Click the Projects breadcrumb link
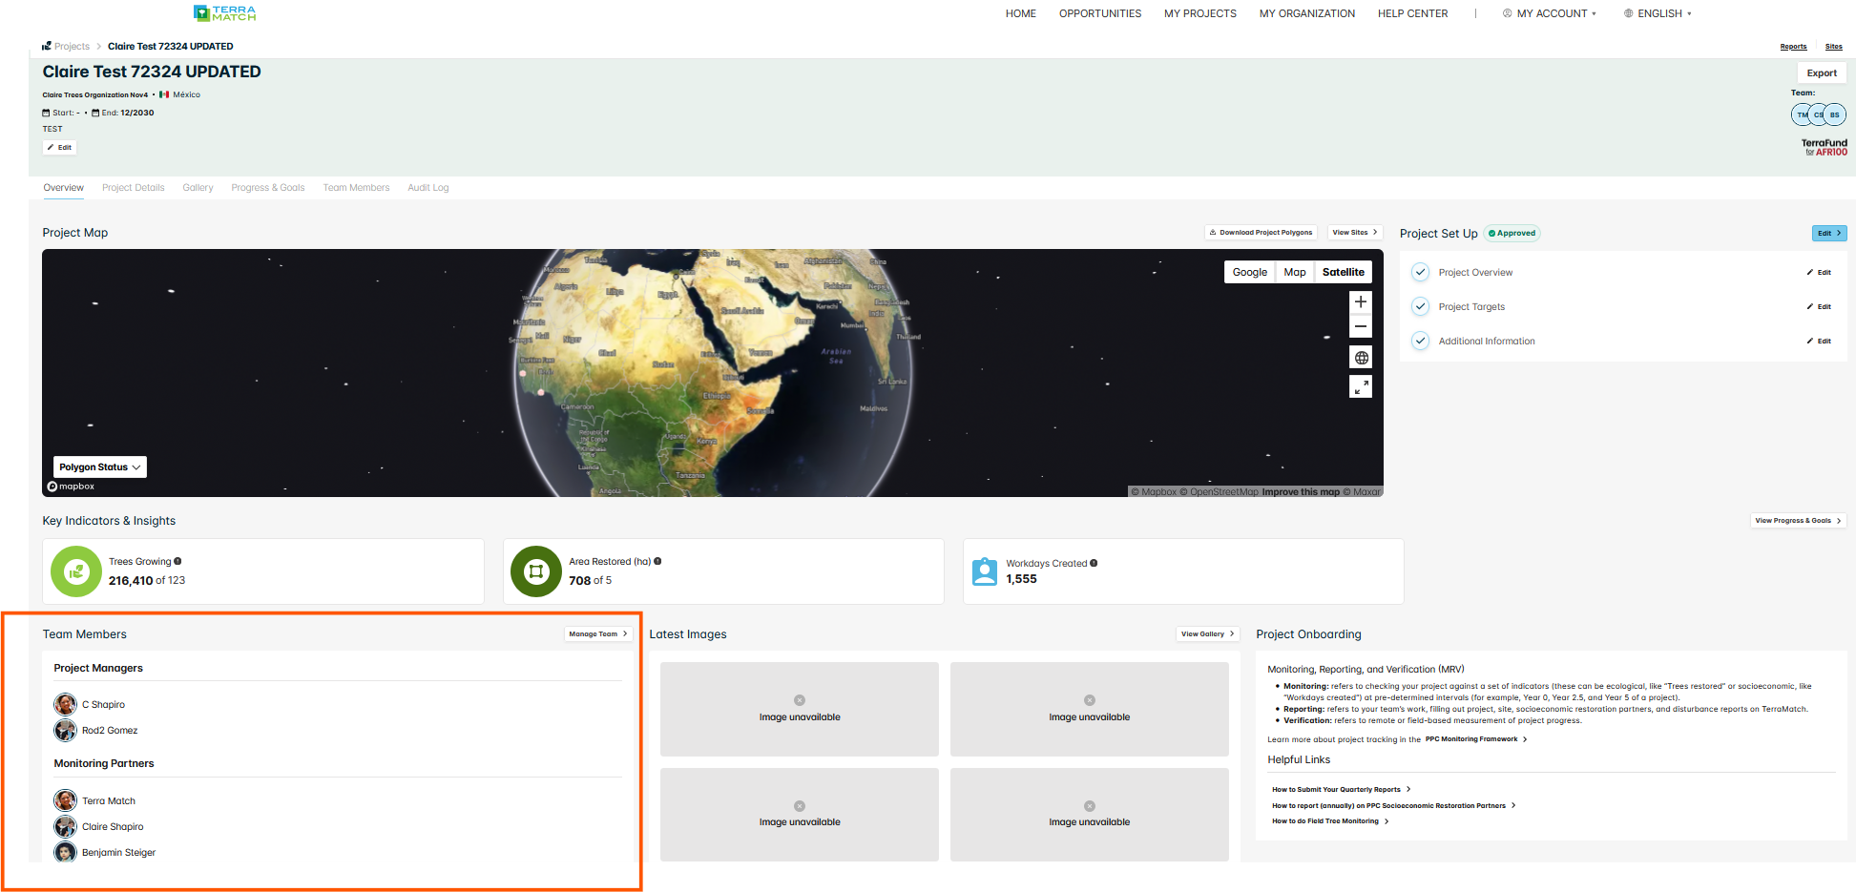 tap(72, 46)
